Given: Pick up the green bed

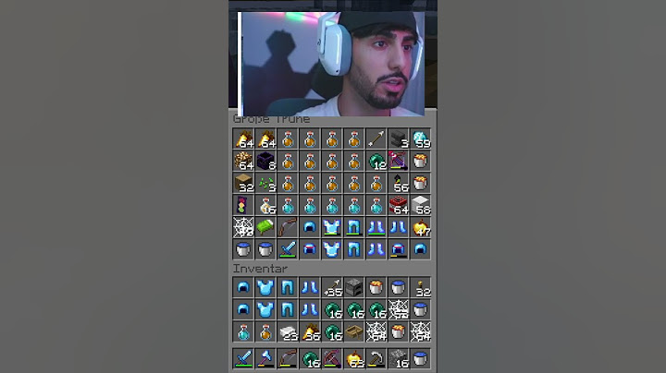Looking at the screenshot, I should pos(265,227).
